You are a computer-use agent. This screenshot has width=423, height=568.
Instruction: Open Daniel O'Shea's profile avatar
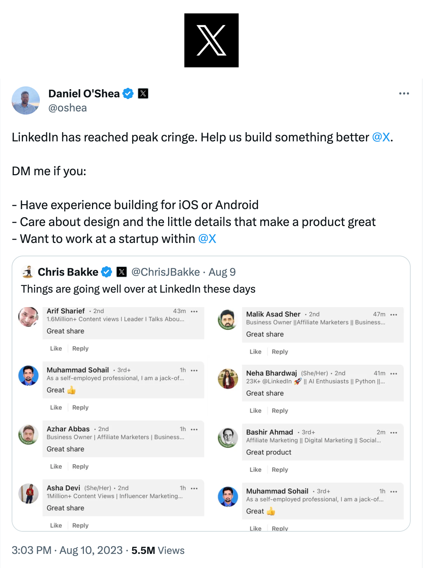click(26, 100)
